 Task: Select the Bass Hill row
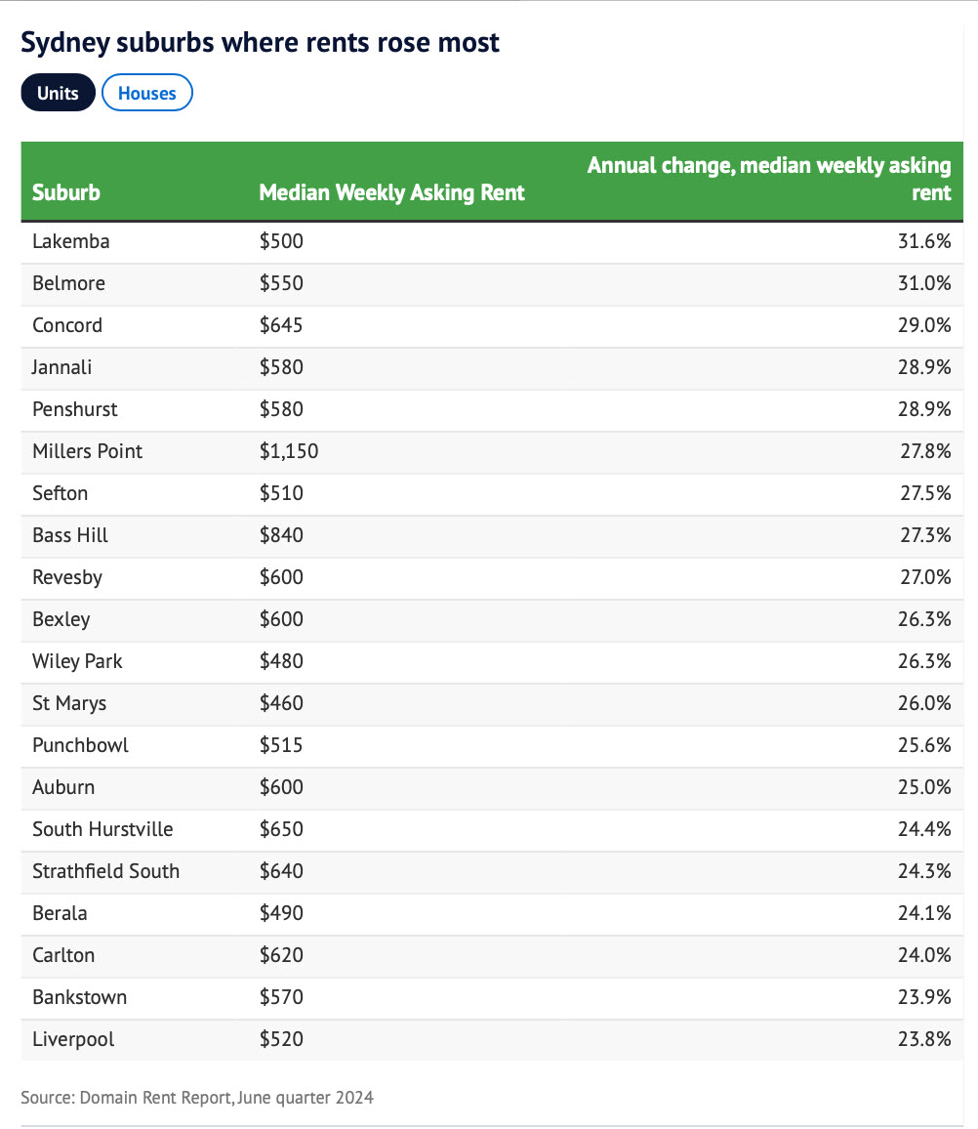(70, 535)
